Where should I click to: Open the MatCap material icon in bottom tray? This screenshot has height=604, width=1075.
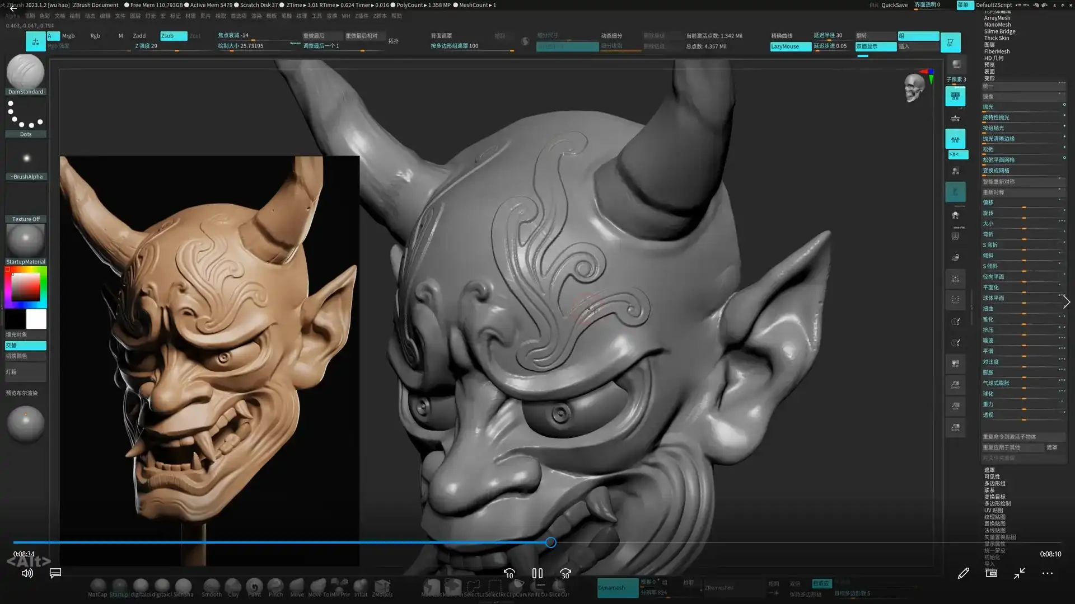click(x=99, y=584)
